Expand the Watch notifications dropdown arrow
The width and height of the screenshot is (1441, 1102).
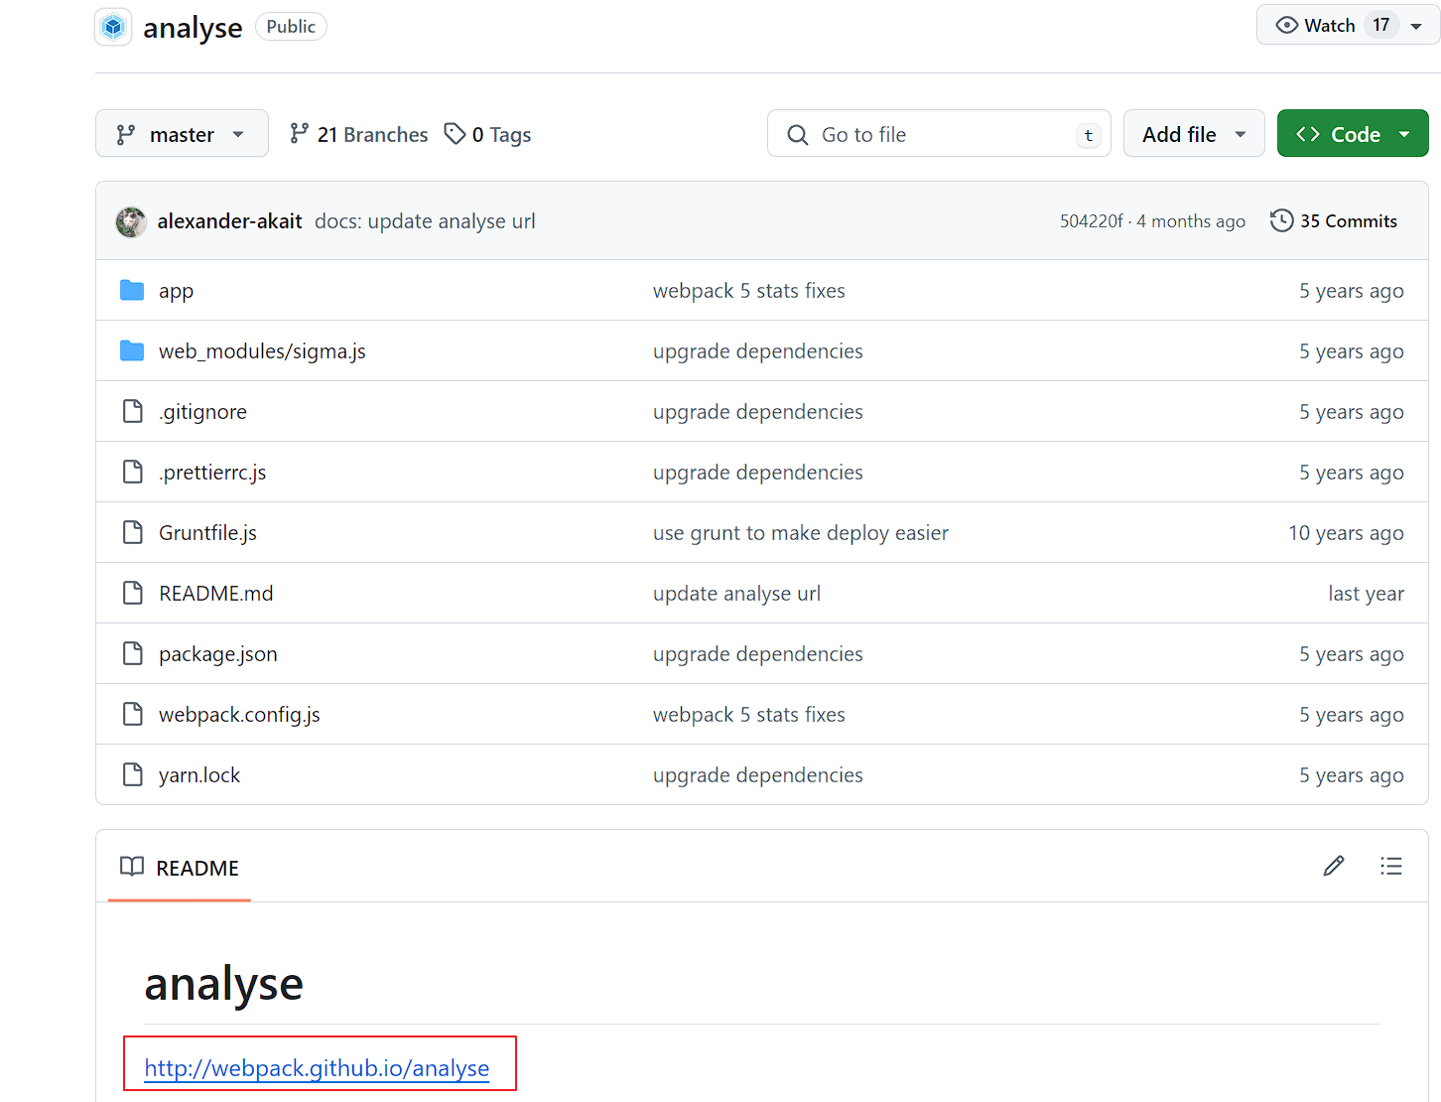coord(1416,26)
